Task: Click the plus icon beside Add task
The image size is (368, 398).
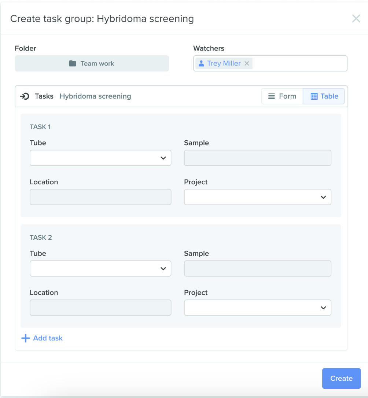Action: pos(25,338)
